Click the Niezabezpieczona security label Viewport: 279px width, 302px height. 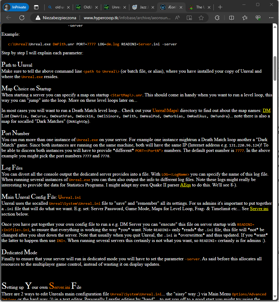(x=60, y=18)
